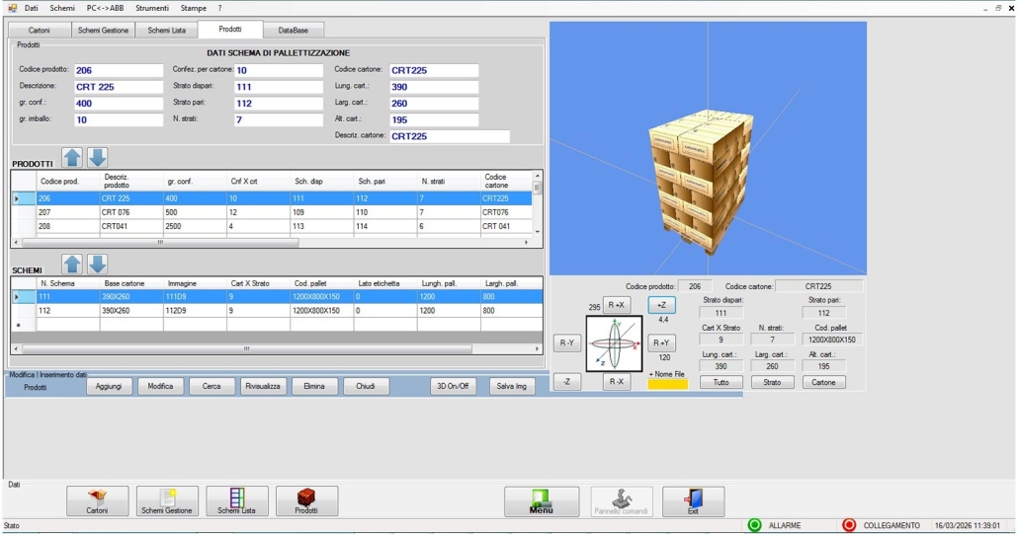Click the yellow Nome File color box
Image resolution: width=1018 pixels, height=534 pixels.
(x=668, y=384)
